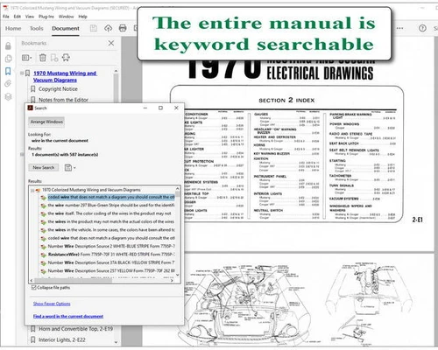Click the Save file toolbar icon

click(x=94, y=28)
